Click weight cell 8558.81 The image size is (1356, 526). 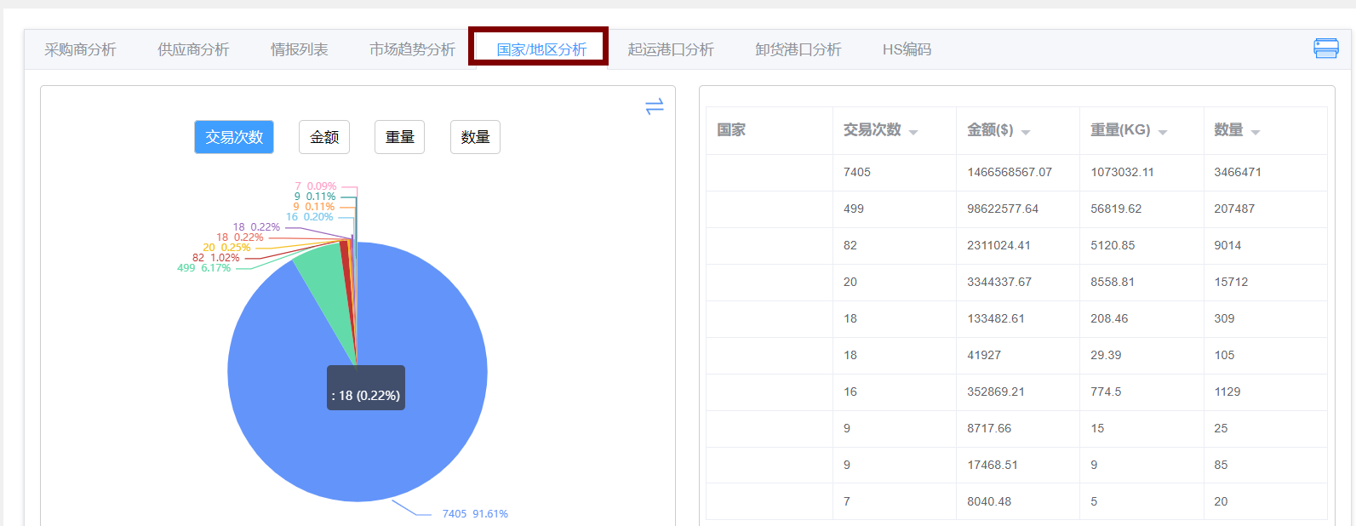tap(1113, 282)
